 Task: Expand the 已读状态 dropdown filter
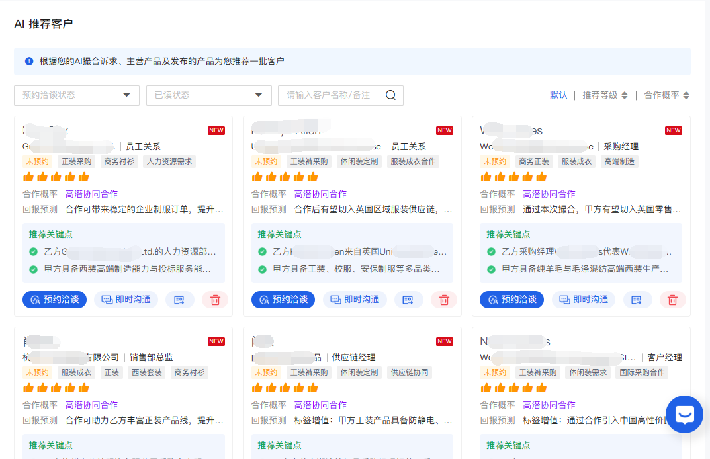(209, 95)
